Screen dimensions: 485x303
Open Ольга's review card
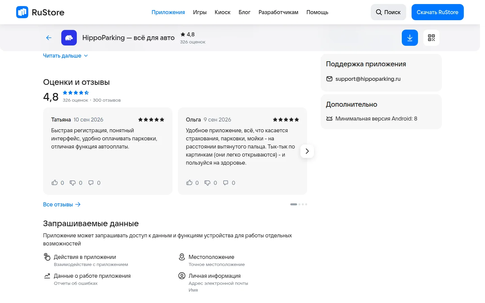tap(243, 151)
